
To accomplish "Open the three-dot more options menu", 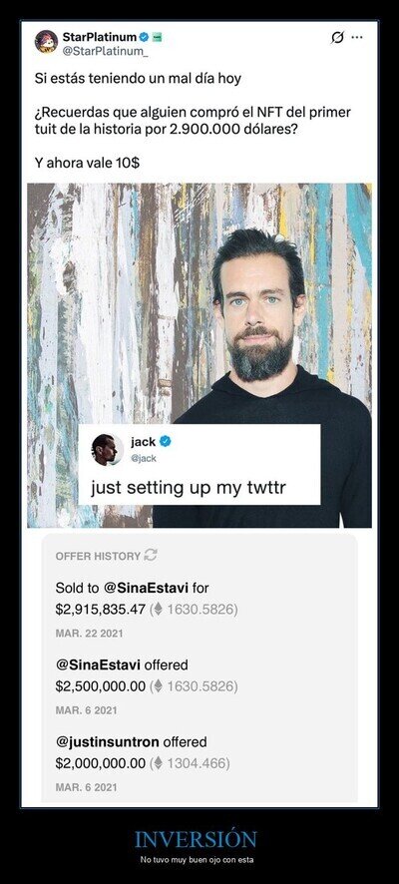I will tap(357, 38).
